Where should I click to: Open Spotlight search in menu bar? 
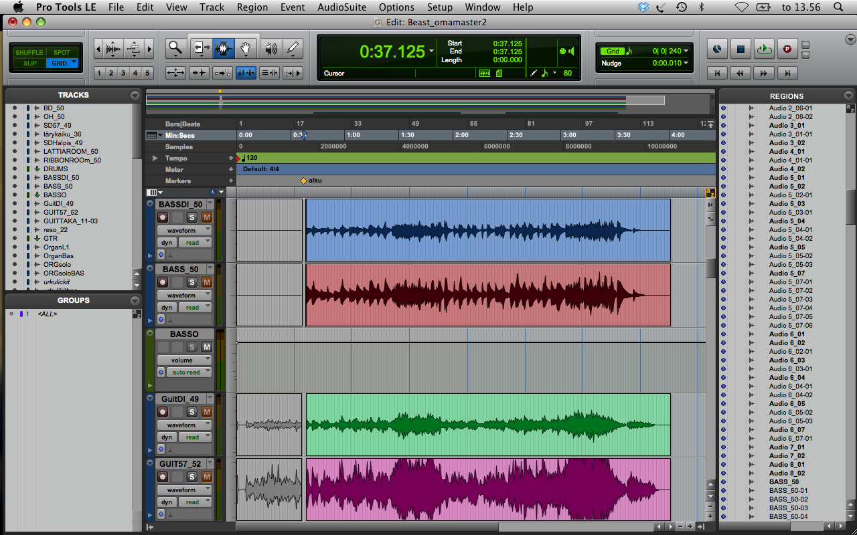pyautogui.click(x=839, y=7)
